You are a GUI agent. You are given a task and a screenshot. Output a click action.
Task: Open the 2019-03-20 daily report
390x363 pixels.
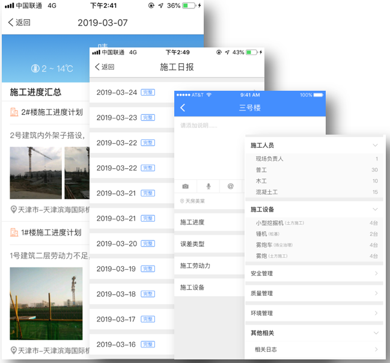pos(132,243)
